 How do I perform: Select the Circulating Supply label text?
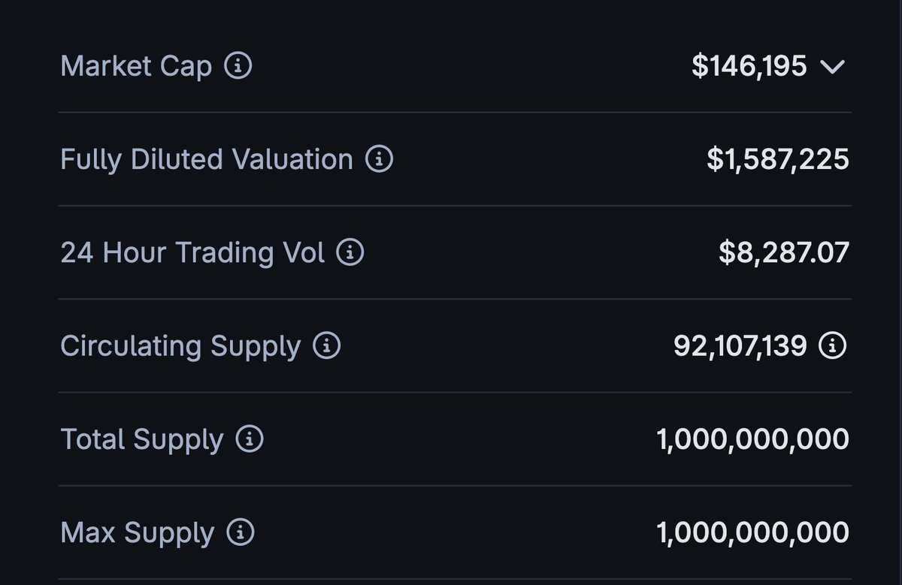click(x=180, y=347)
